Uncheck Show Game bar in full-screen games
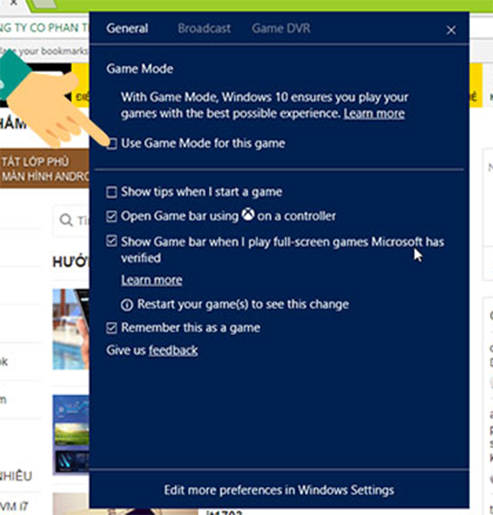The image size is (493, 515). pos(112,241)
